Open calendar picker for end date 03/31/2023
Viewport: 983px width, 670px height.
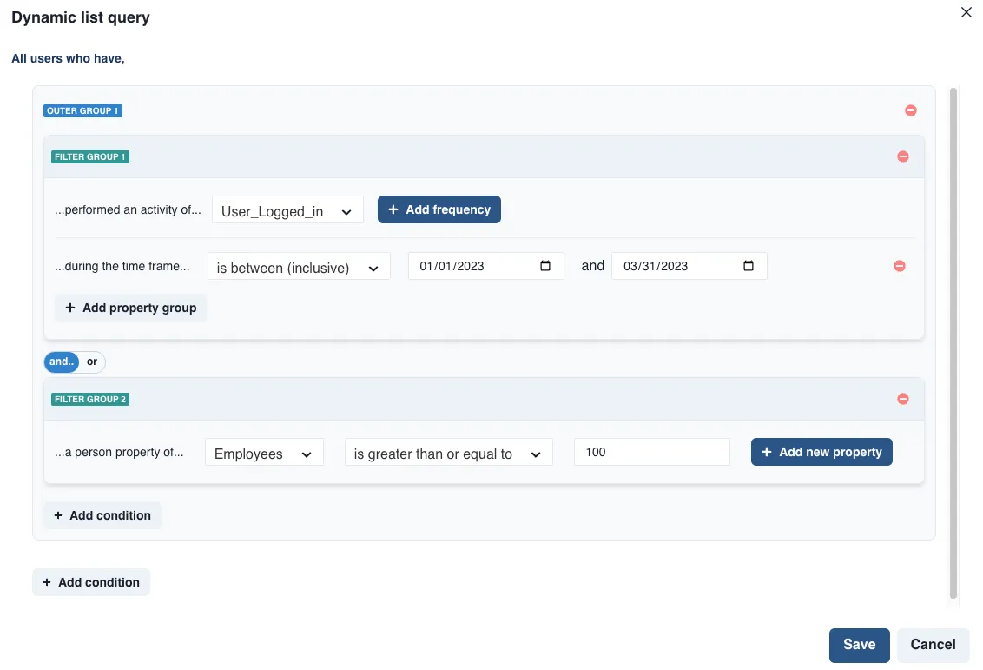[x=749, y=266]
